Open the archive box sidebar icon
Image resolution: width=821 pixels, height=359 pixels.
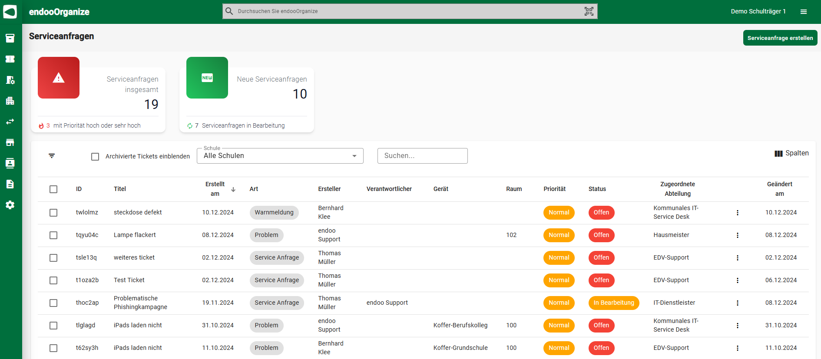(10, 38)
